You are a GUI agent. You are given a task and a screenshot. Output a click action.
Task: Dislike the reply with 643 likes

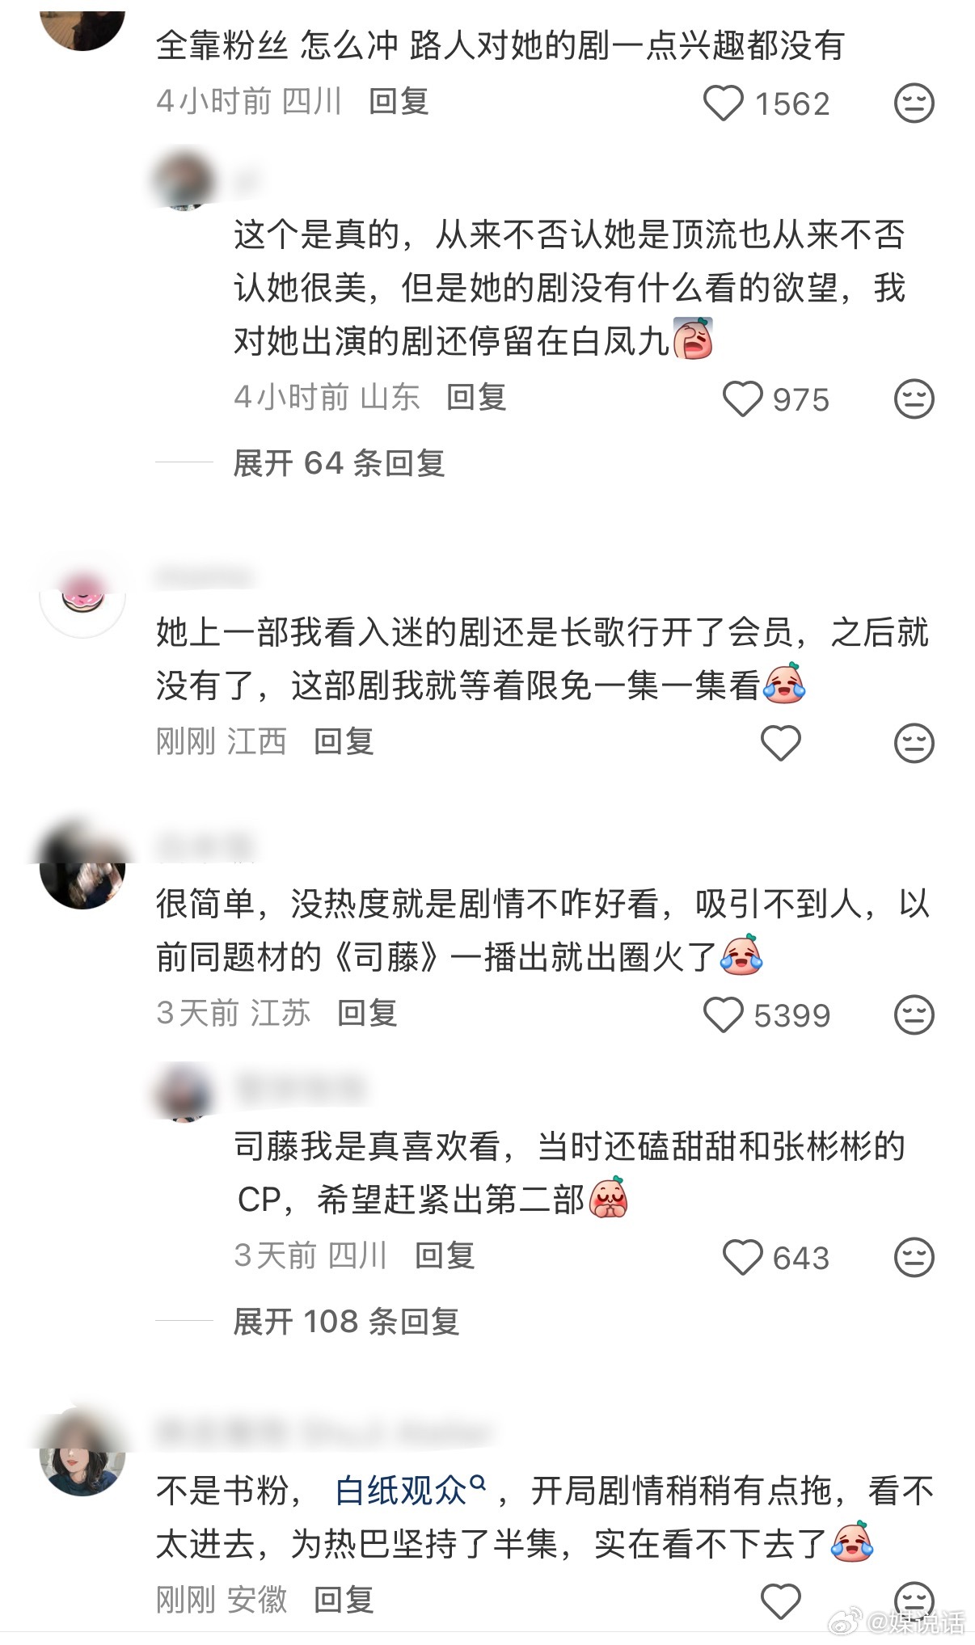click(x=914, y=1258)
